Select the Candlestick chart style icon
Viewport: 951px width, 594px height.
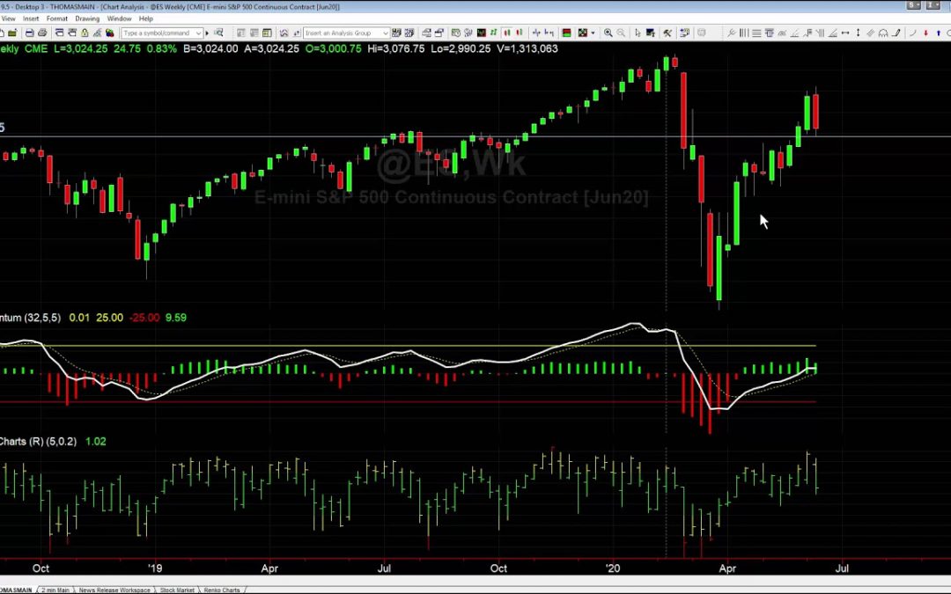507,32
